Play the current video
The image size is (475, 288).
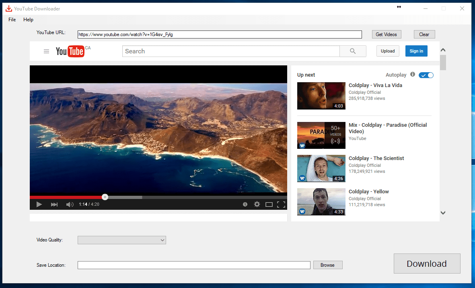pyautogui.click(x=39, y=204)
